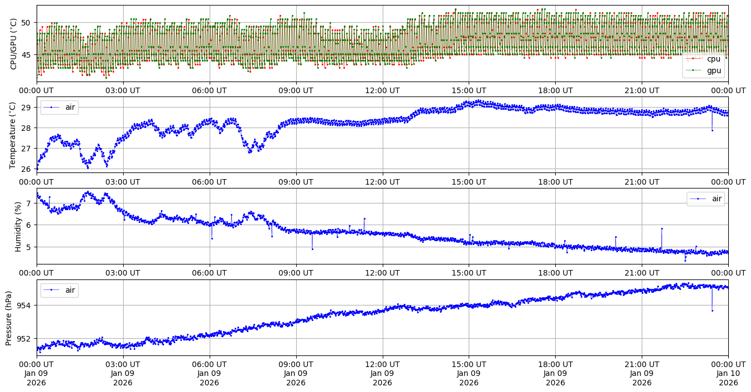Select 03:00 UT tick below the Temperature chart

123,181
